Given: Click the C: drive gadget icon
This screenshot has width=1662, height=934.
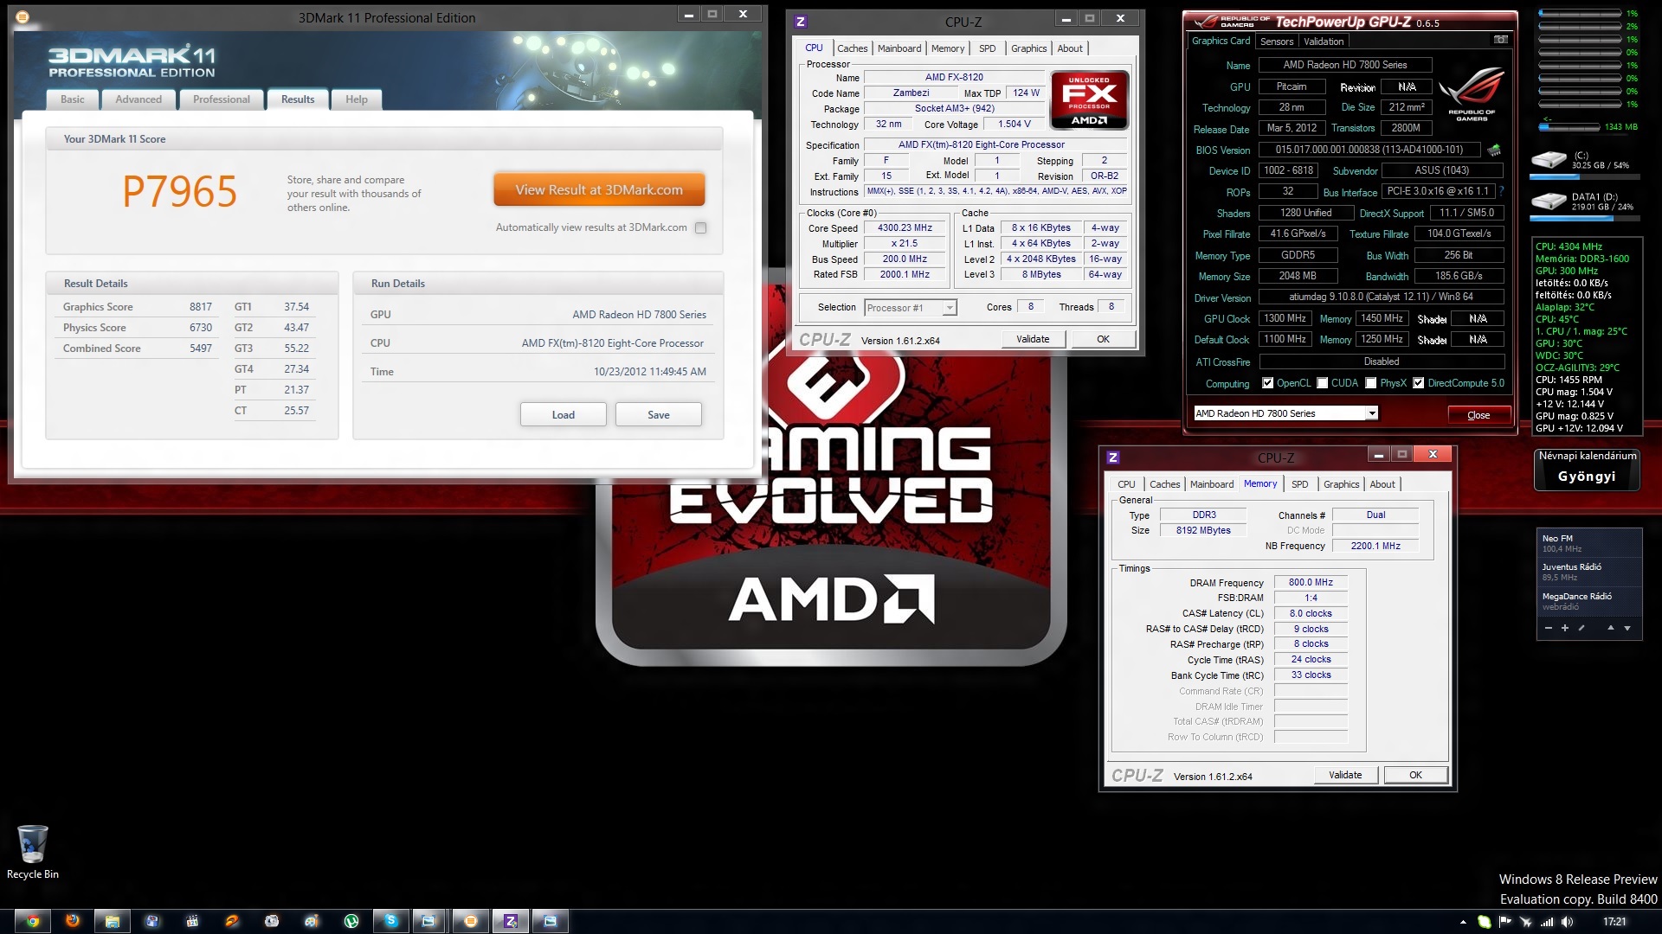Looking at the screenshot, I should 1549,159.
